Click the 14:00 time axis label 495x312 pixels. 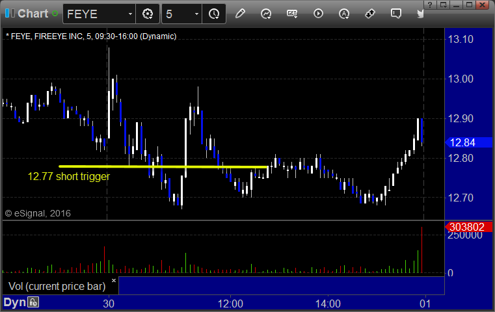click(328, 304)
